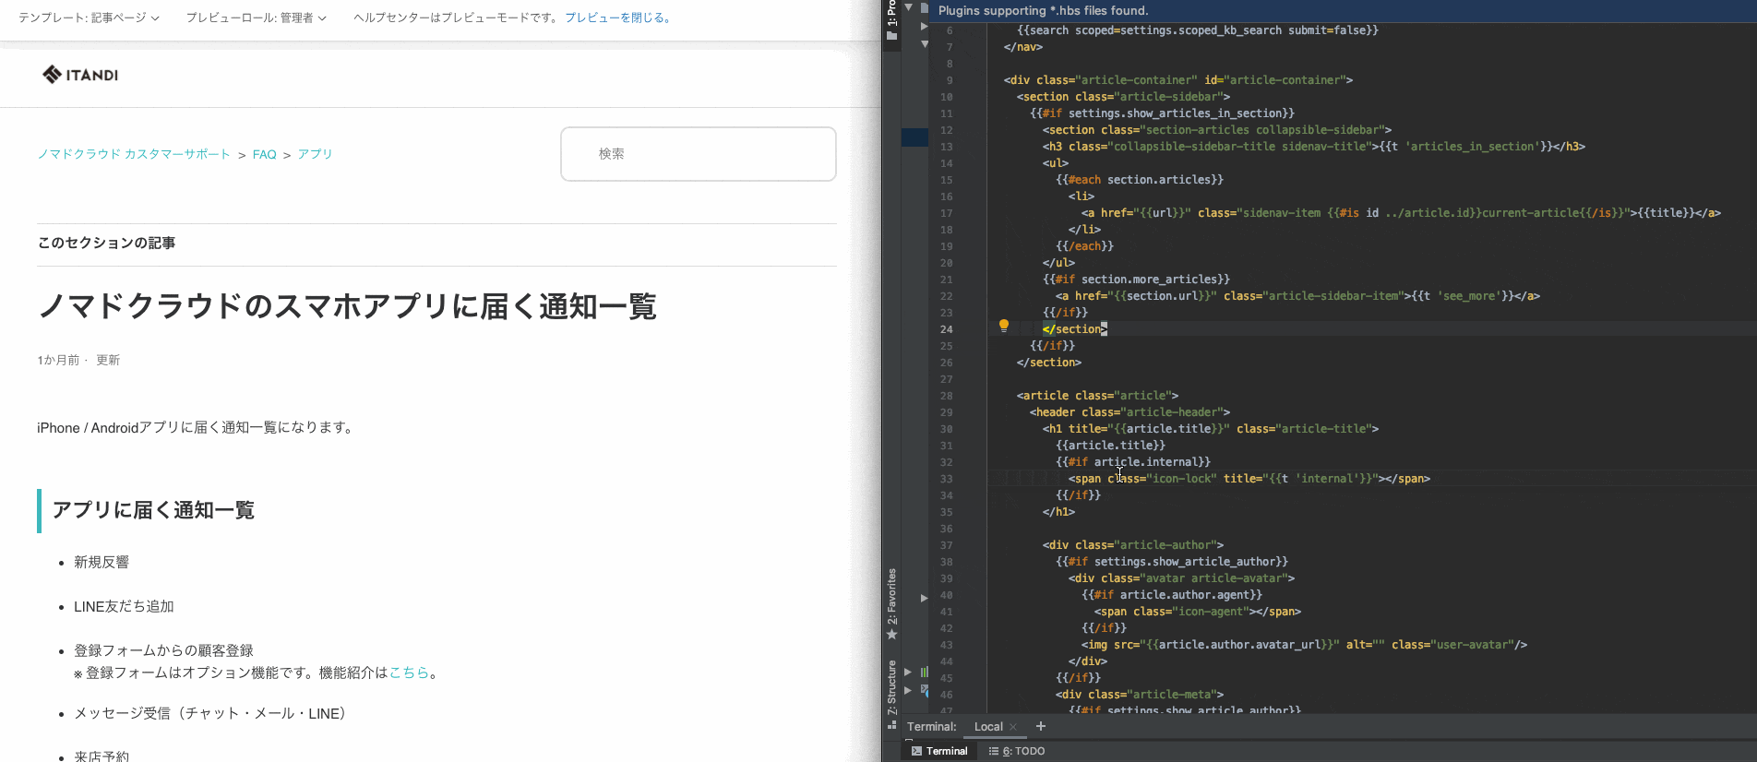Click the 来店予約 list item

[102, 756]
